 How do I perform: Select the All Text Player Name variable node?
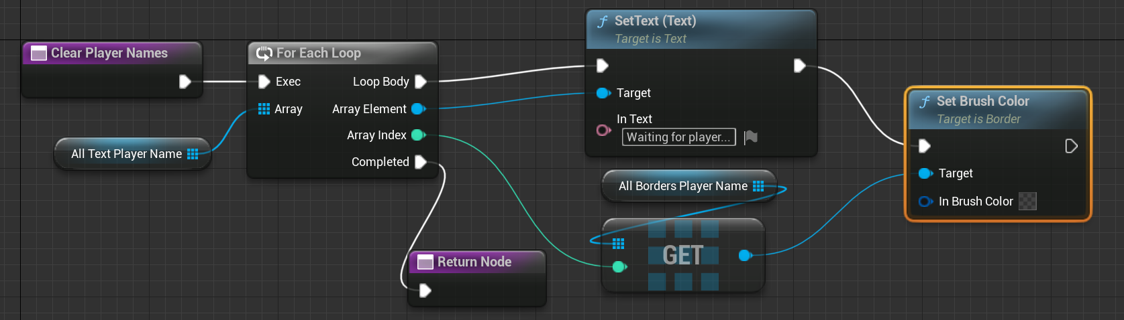tap(132, 154)
